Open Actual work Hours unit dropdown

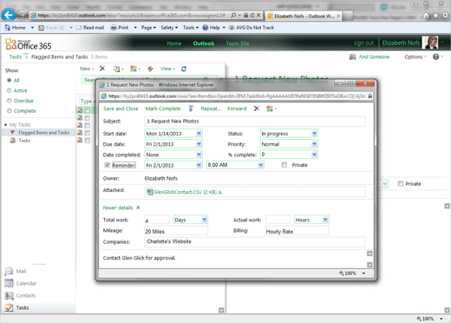point(325,220)
